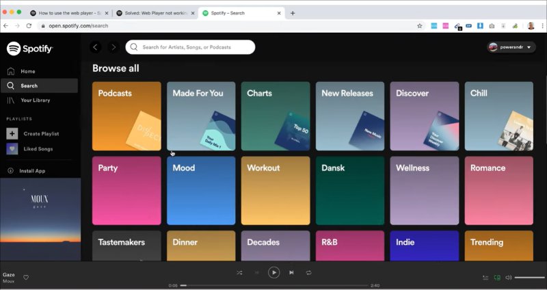The image size is (547, 290).
Task: Open the Wellness category
Action: 425,191
